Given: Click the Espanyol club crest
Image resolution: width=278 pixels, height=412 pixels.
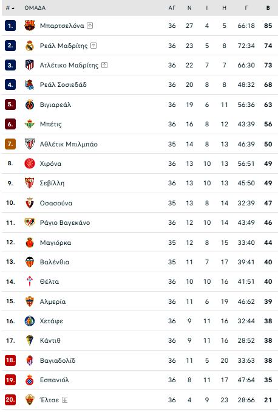Looking at the screenshot, I should coord(30,380).
